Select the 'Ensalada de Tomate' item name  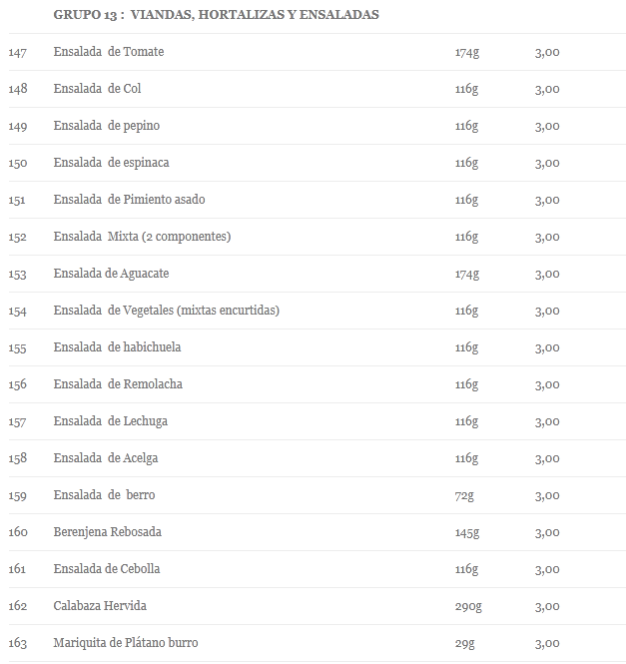(109, 52)
